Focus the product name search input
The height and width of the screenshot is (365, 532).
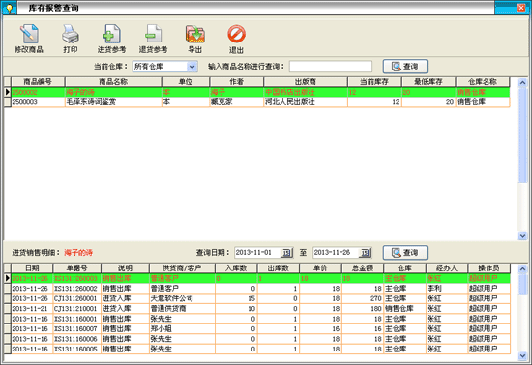tap(331, 67)
